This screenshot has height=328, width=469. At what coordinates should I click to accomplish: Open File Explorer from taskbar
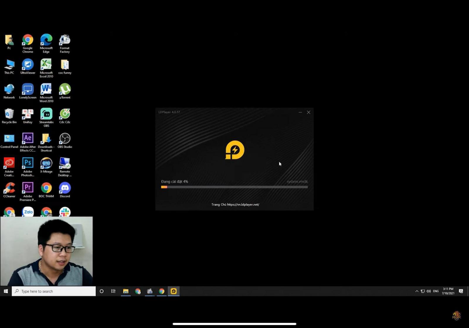coord(126,291)
